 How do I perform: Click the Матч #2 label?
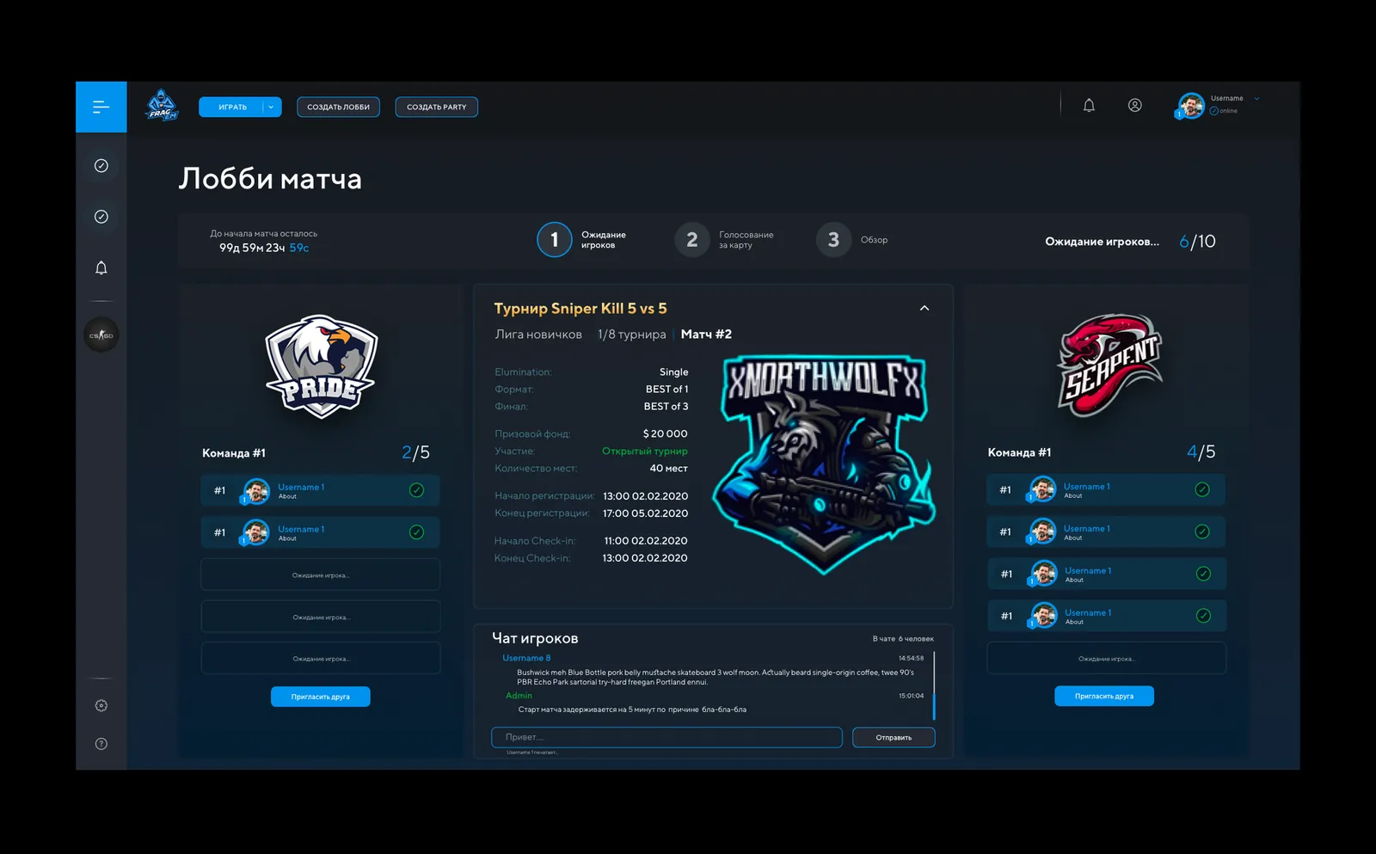coord(706,335)
